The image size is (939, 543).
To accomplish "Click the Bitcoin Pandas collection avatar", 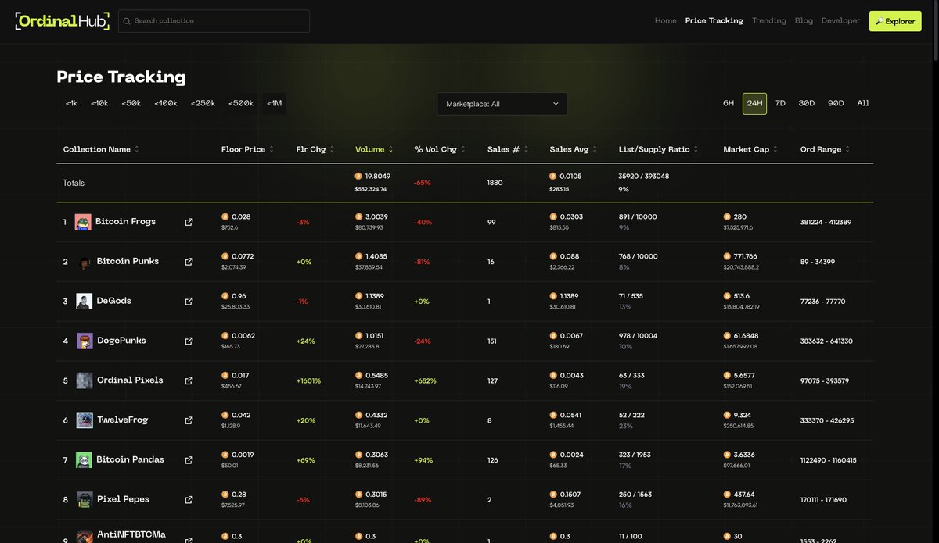I will (85, 460).
